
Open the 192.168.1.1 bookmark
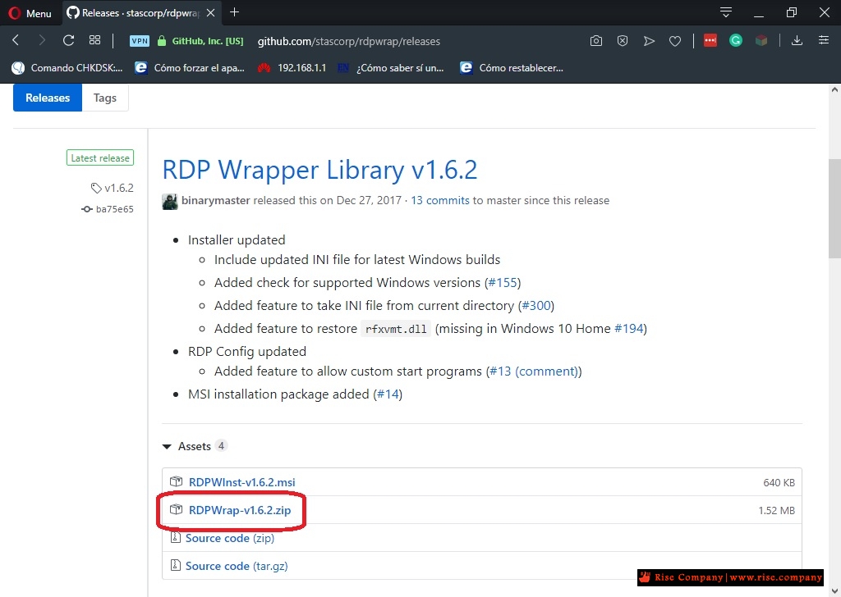click(x=292, y=68)
